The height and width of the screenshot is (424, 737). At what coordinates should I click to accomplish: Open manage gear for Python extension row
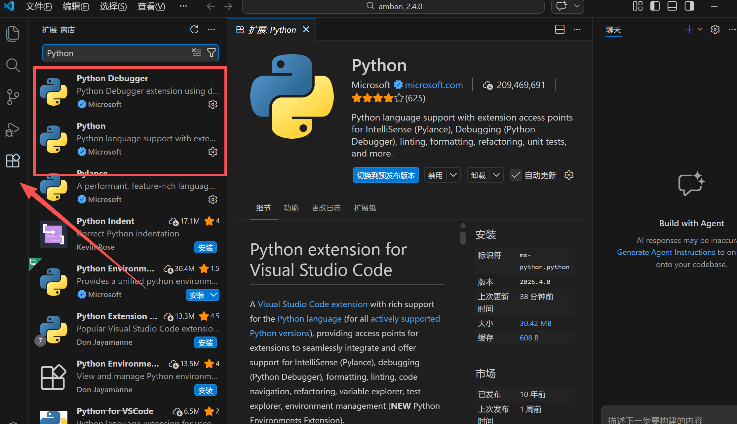213,152
